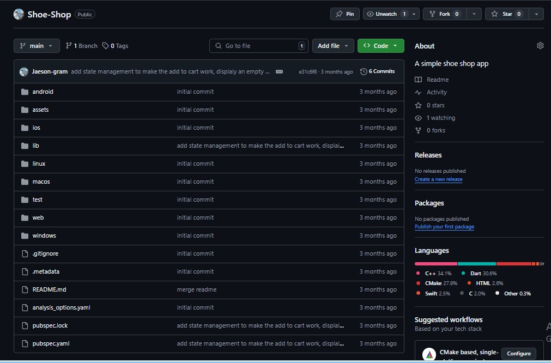Click the pubspec.lock file icon

tap(25, 325)
